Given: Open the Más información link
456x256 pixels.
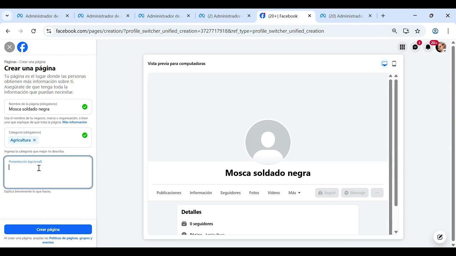Looking at the screenshot, I should click(74, 122).
